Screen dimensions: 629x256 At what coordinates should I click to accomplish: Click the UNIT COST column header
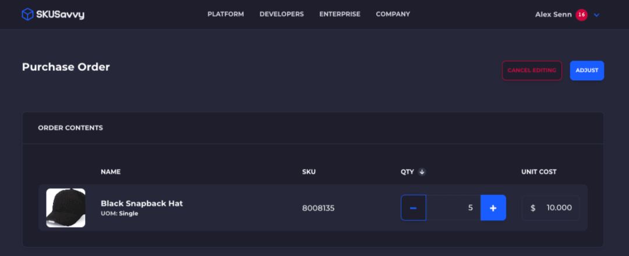click(x=539, y=172)
